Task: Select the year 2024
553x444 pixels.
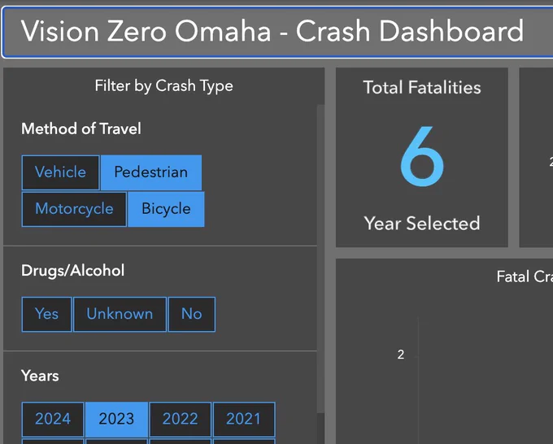Action: point(53,420)
